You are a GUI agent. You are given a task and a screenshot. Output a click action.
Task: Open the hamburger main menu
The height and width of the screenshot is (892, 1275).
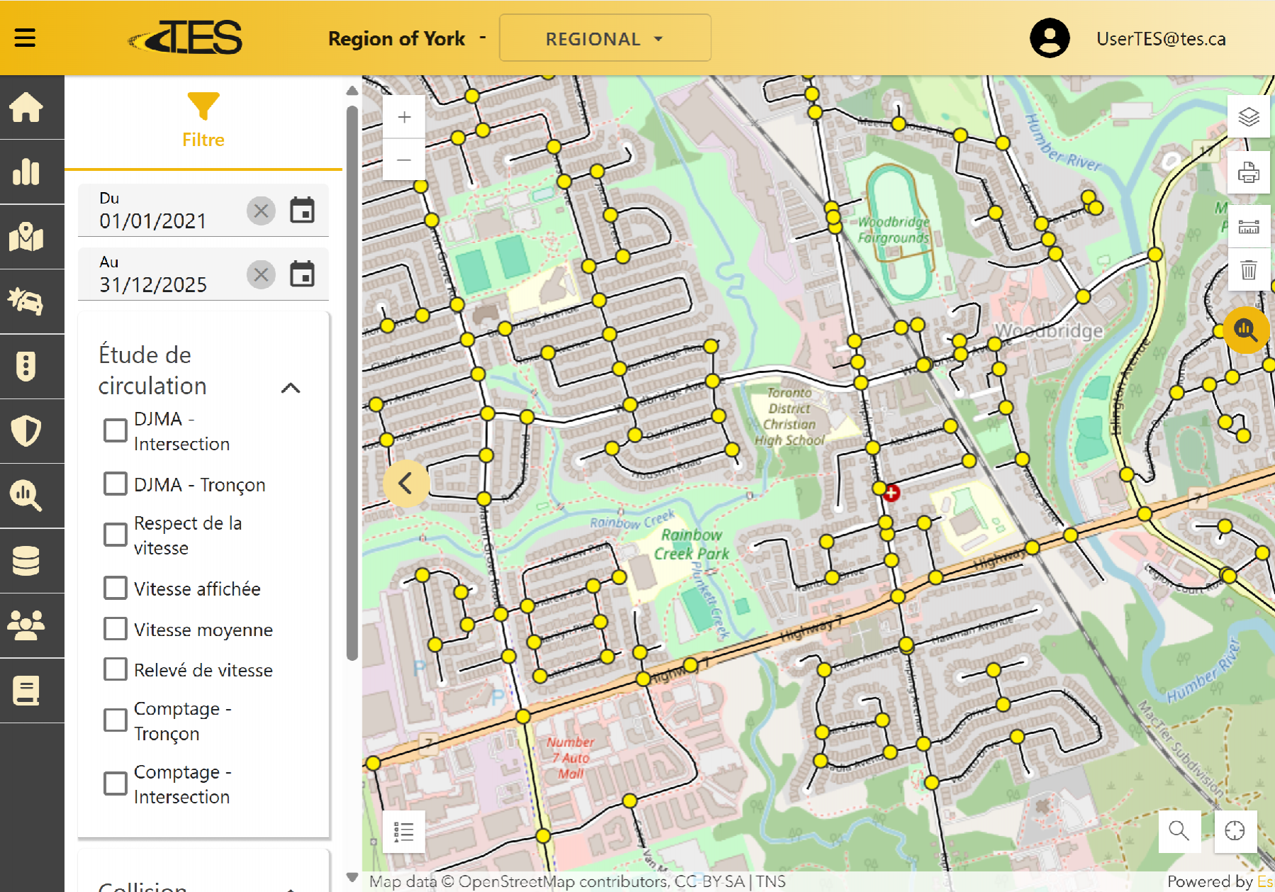(25, 38)
